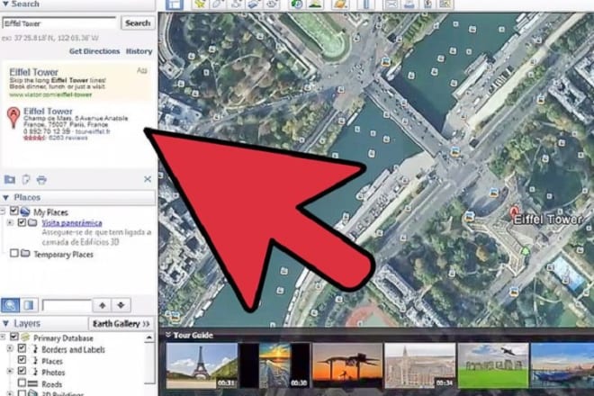Open the Eiffel Tower search result title

[x=48, y=111]
